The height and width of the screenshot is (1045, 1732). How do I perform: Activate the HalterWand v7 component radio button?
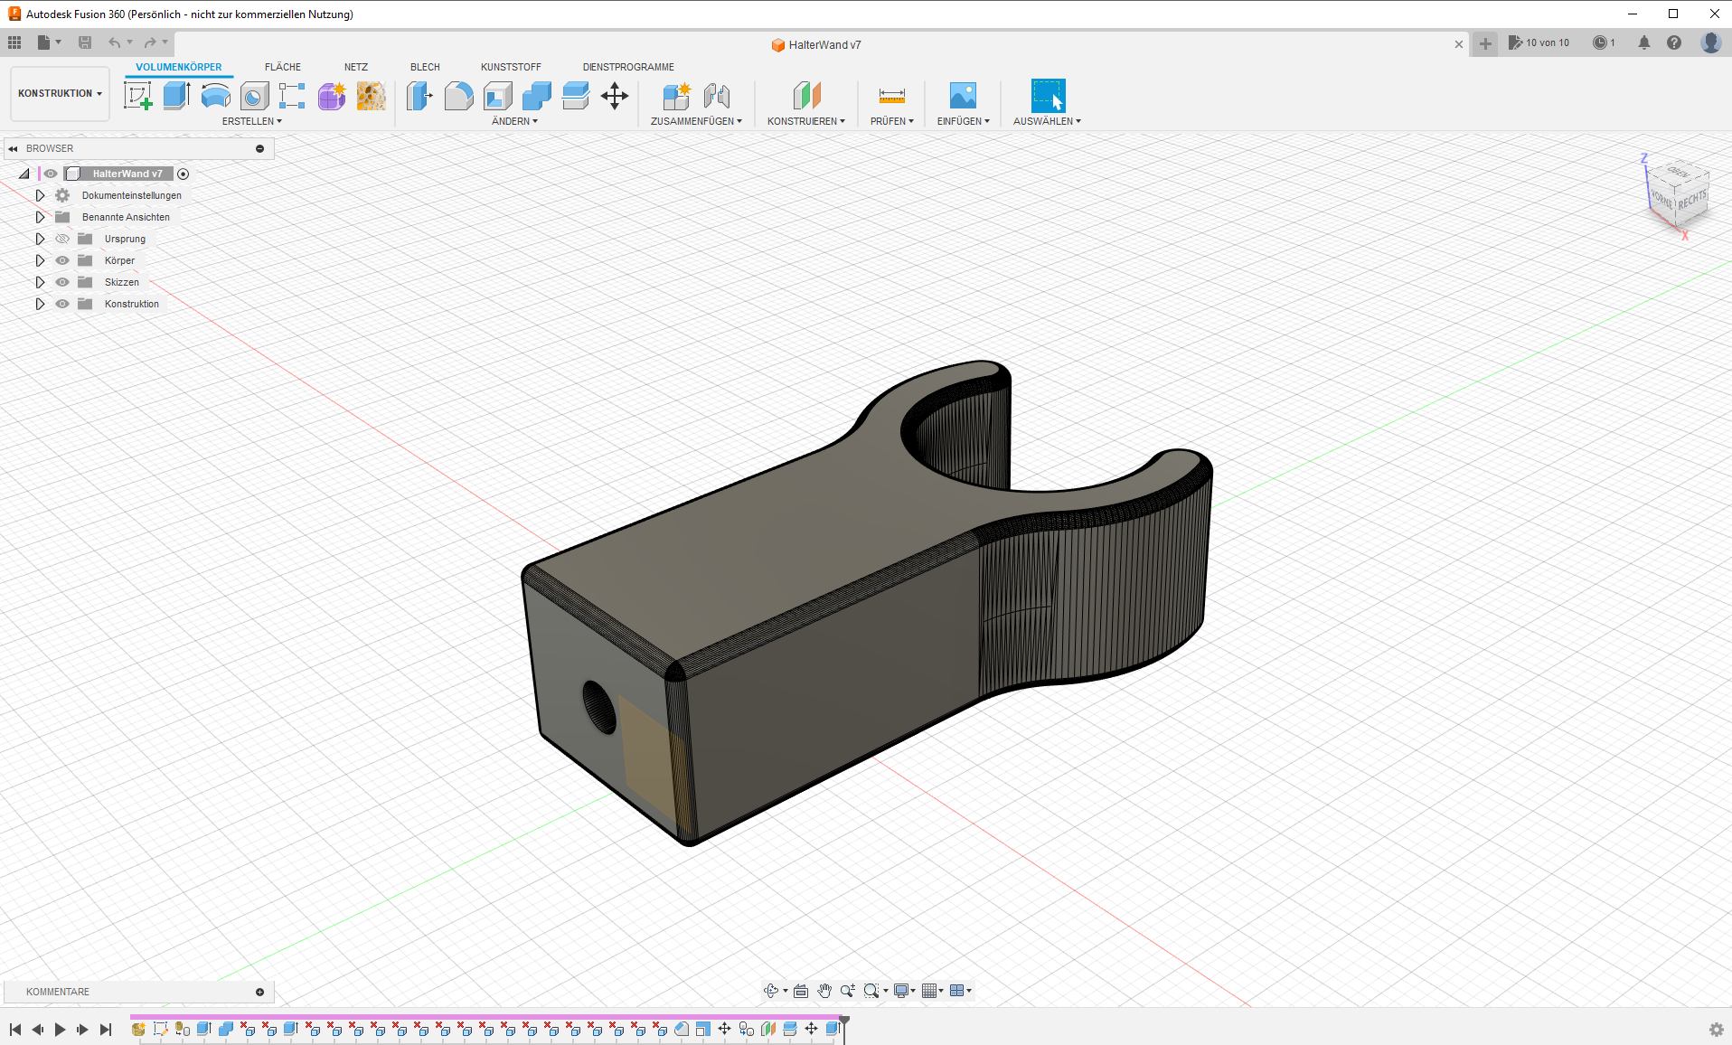point(184,174)
